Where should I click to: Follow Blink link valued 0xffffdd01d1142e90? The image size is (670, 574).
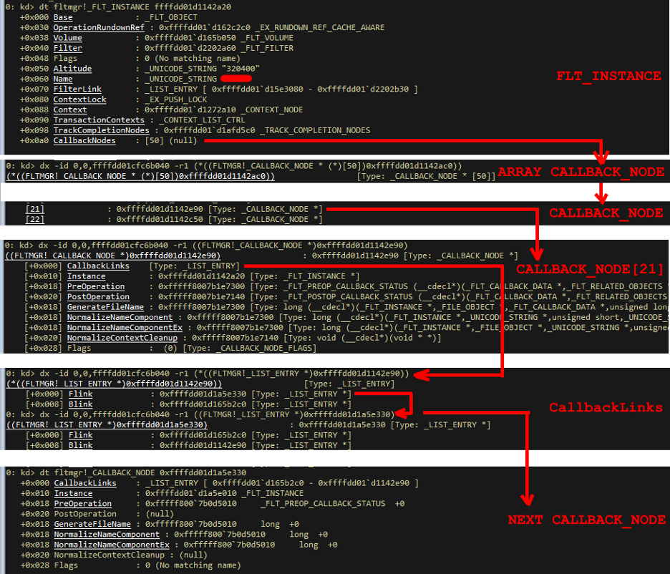pyautogui.click(x=80, y=445)
